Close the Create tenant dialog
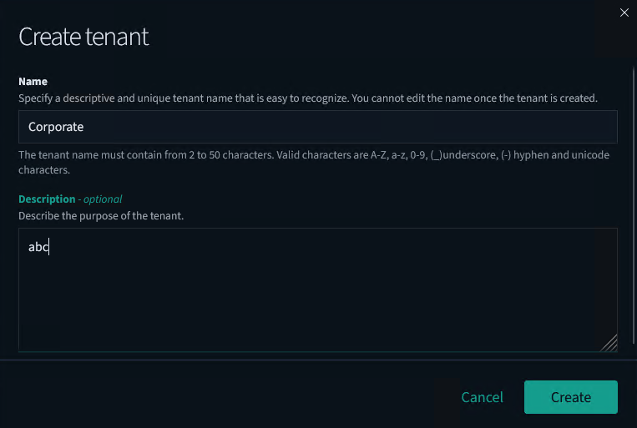 624,13
